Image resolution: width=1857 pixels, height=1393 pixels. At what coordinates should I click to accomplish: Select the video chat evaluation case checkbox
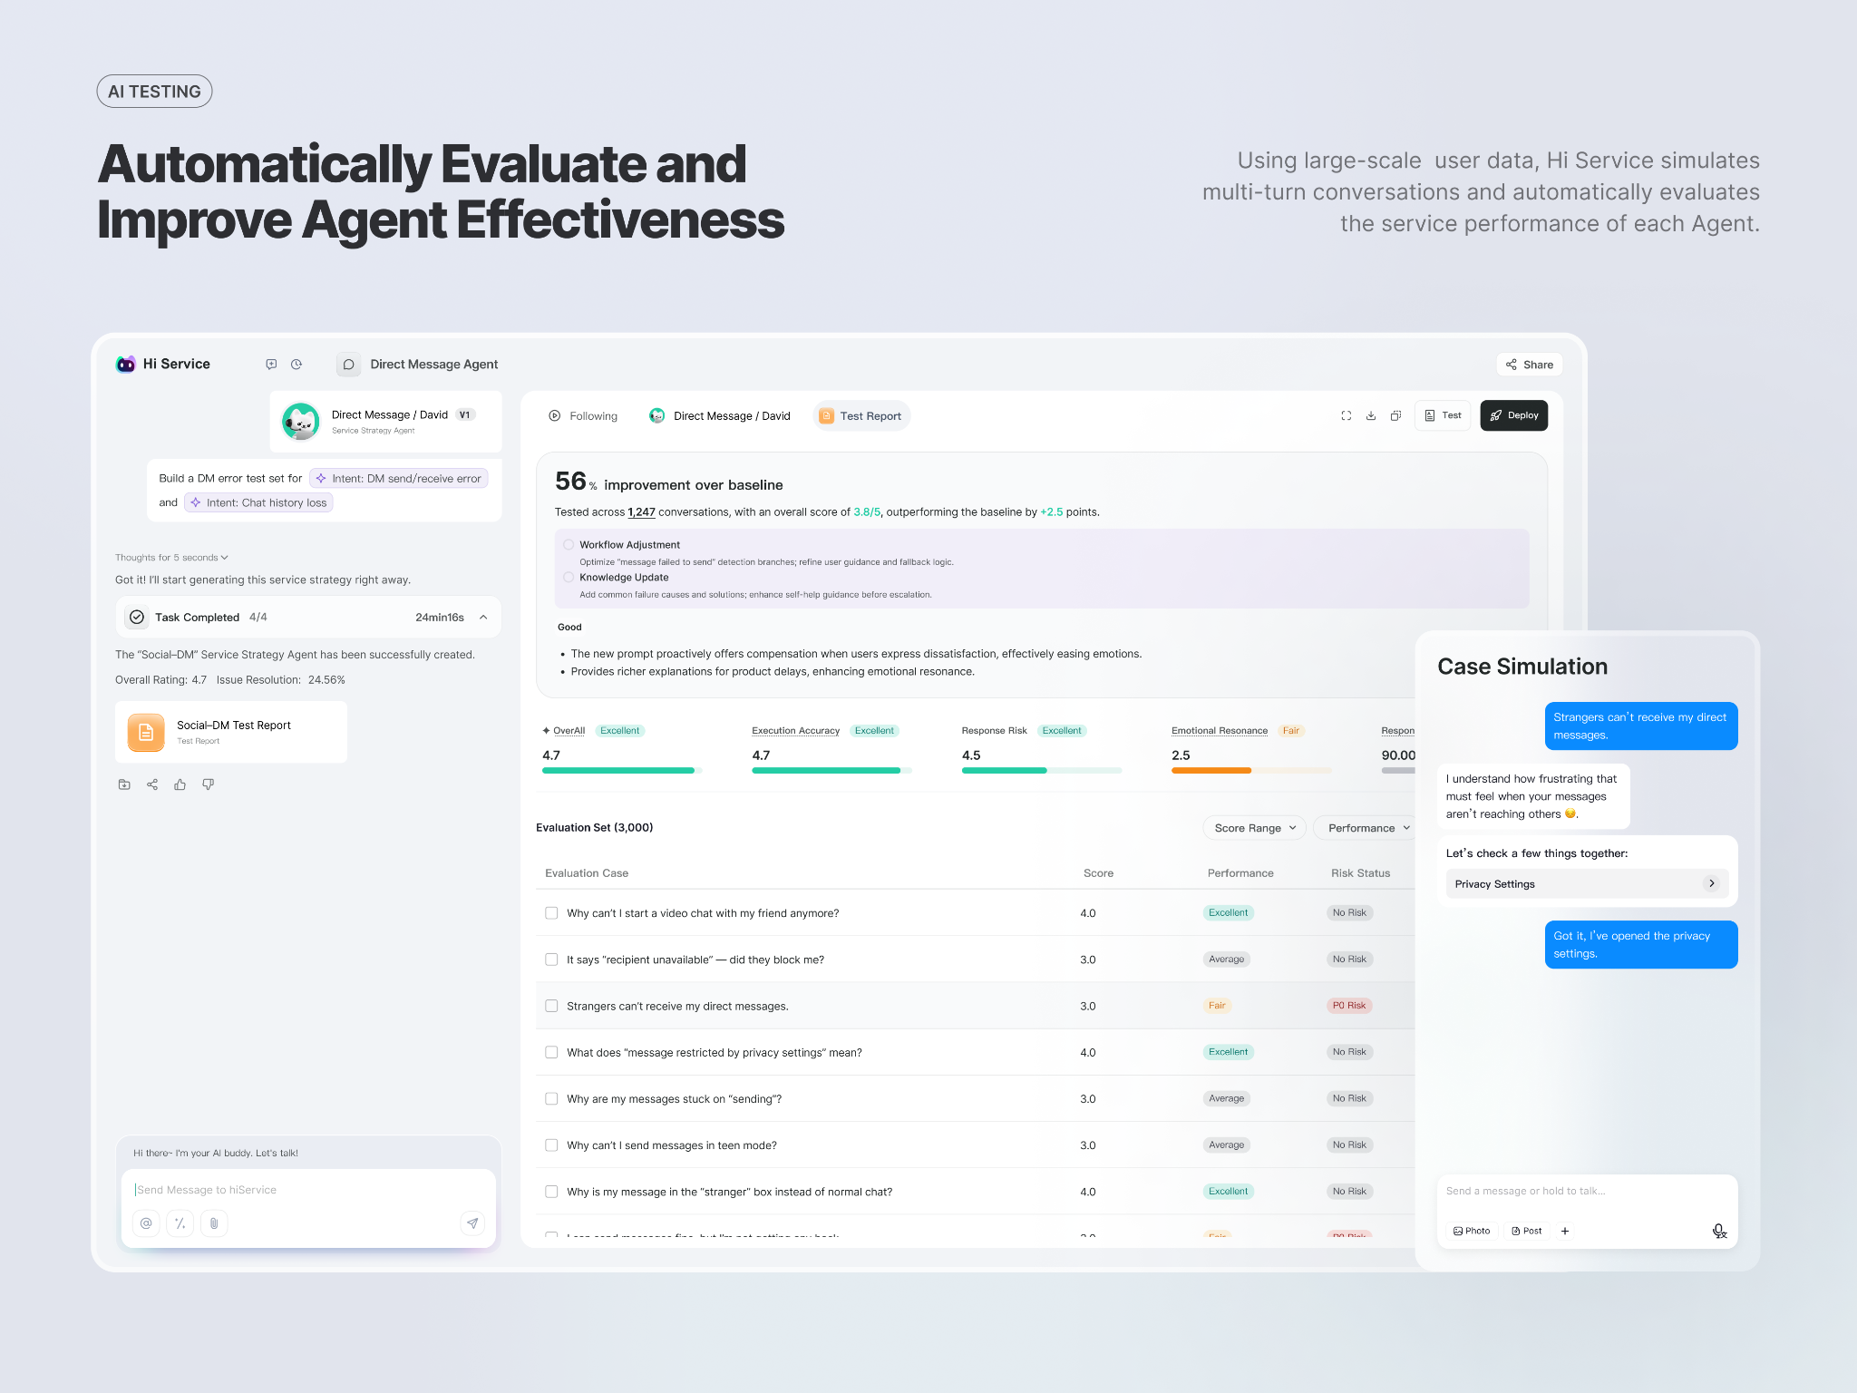coord(551,912)
